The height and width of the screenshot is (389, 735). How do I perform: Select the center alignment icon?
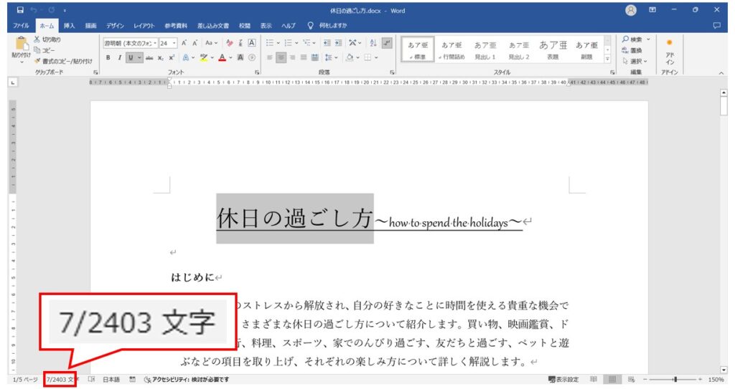pyautogui.click(x=281, y=57)
